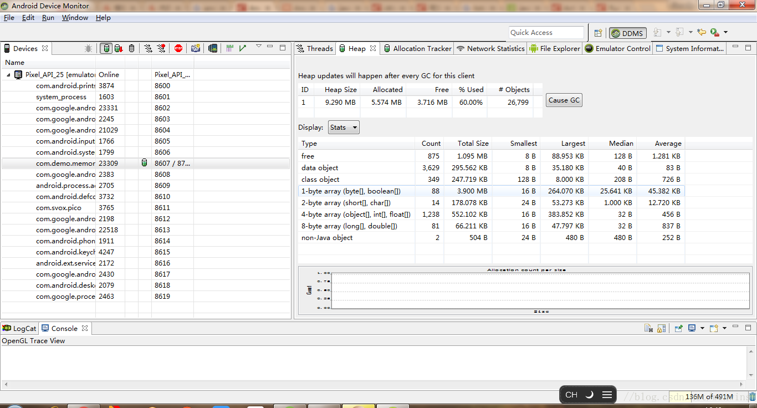Switch to the Allocation Tracker tab
The image size is (757, 408).
[418, 49]
